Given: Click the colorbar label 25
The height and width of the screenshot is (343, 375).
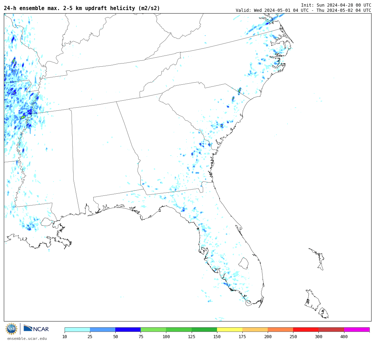Looking at the screenshot, I should tap(90, 337).
